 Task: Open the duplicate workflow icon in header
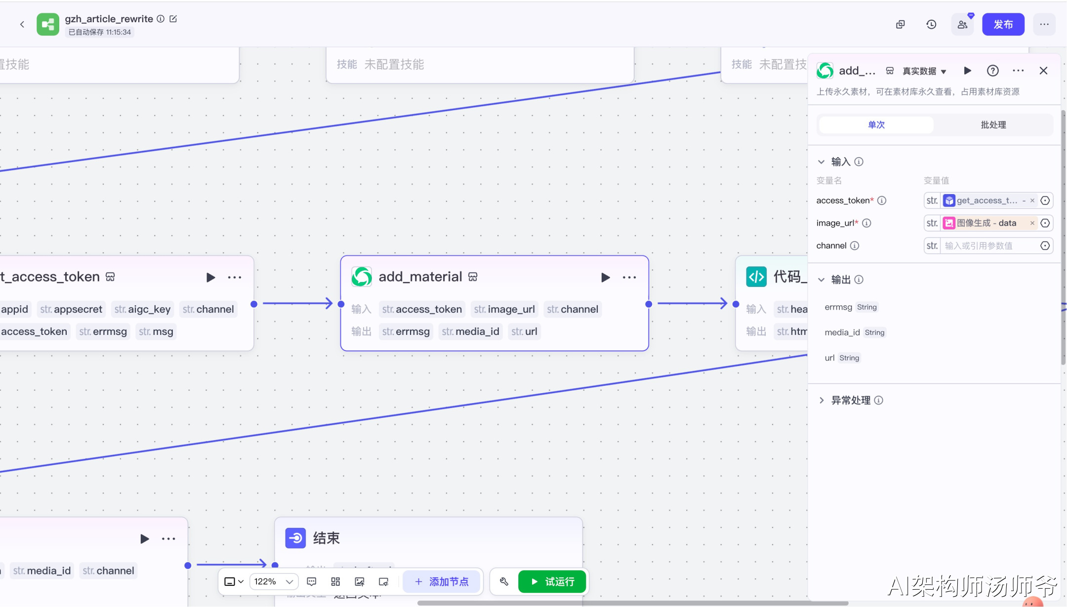[901, 25]
